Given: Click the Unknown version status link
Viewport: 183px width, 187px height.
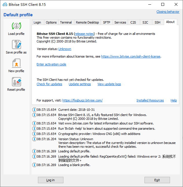Looking at the screenshot, I should tap(65, 49).
